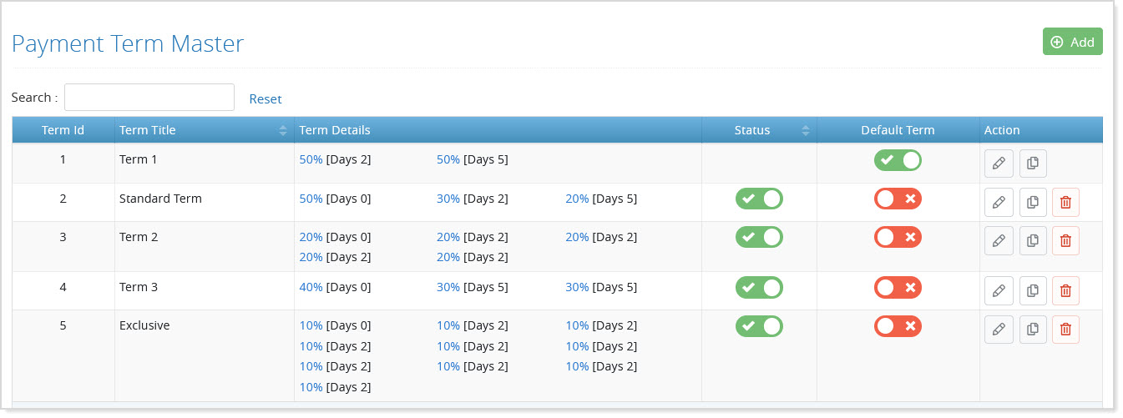Delete the Standard Term row
1123x418 pixels.
(x=1065, y=202)
